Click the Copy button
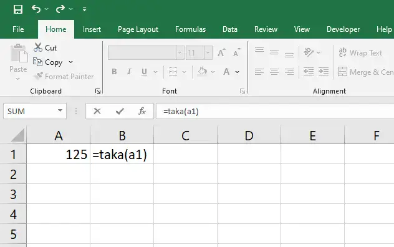The image size is (394, 247). pyautogui.click(x=48, y=62)
